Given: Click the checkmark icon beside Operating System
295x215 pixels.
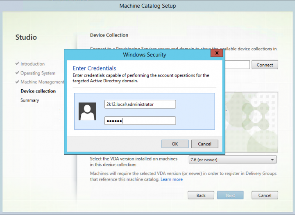Looking at the screenshot, I should pyautogui.click(x=17, y=73).
